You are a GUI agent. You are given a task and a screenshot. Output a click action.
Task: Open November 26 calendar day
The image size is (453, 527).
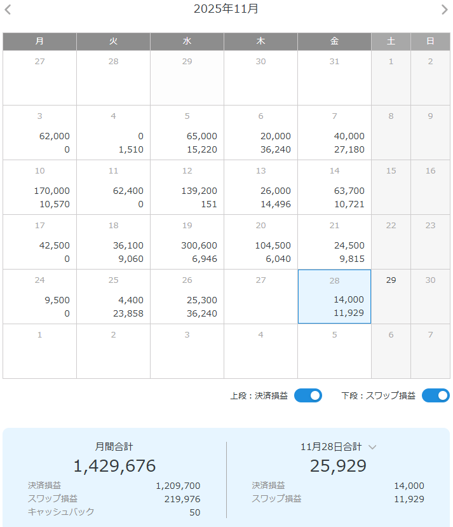point(187,297)
